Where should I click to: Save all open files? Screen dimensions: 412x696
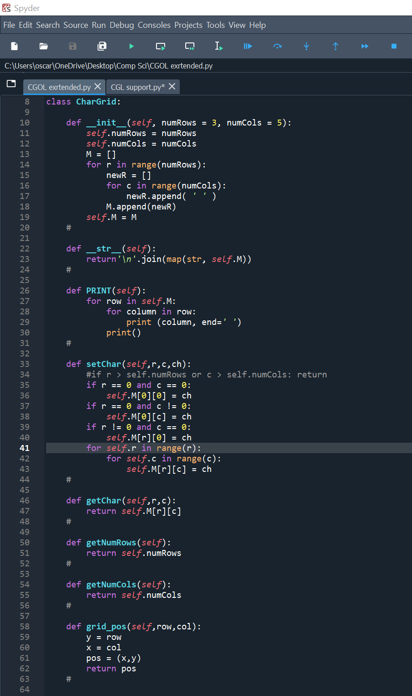[102, 46]
